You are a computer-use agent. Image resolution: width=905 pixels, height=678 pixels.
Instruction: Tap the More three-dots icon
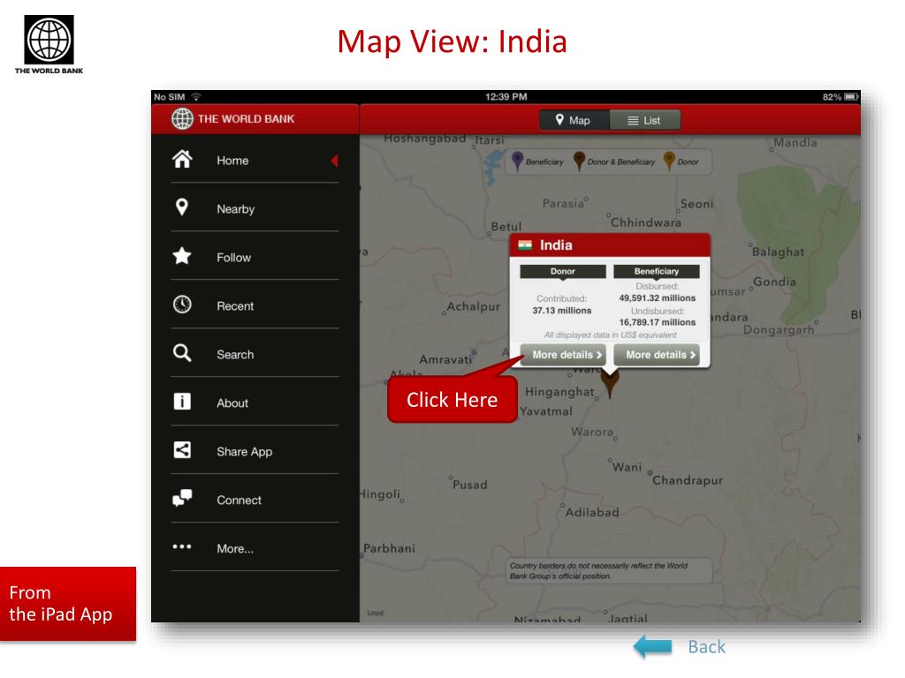pos(182,546)
